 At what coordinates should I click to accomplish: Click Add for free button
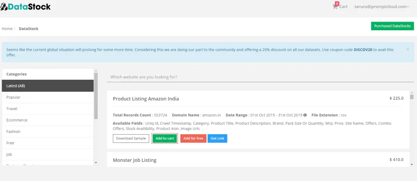(193, 138)
